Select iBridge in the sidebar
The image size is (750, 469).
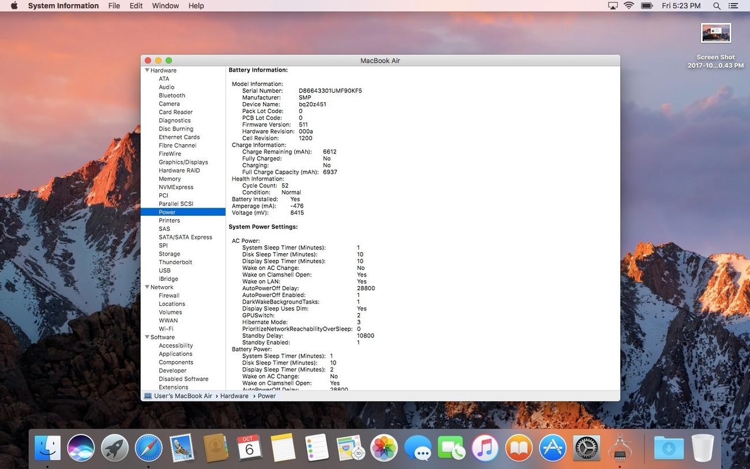pyautogui.click(x=168, y=279)
